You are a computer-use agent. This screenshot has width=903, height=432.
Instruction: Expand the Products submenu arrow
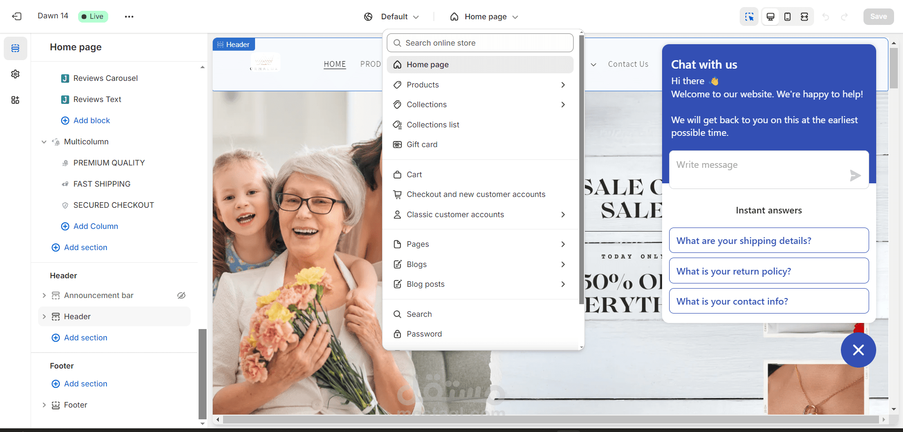point(563,85)
